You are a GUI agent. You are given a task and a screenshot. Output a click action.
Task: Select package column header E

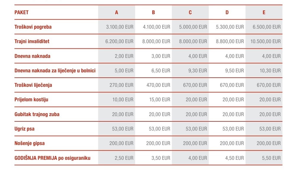tap(264, 12)
